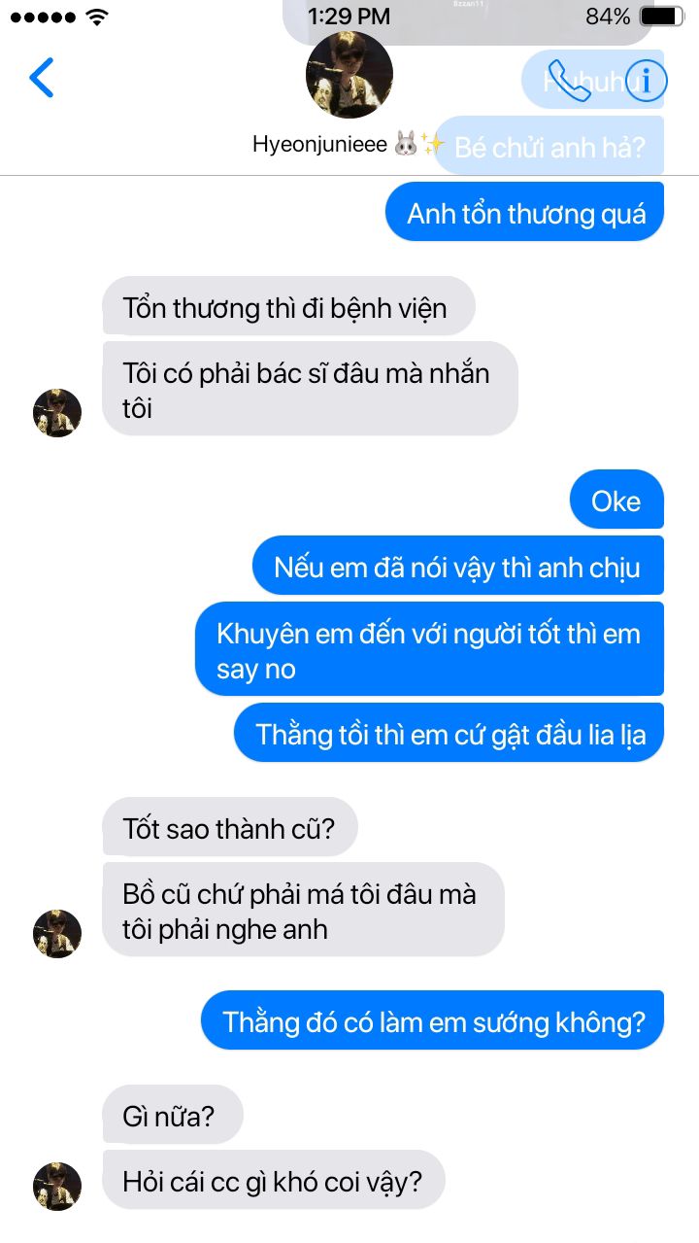Select the "Gì nữa?" message bubble
699x1243 pixels.
point(173,1115)
